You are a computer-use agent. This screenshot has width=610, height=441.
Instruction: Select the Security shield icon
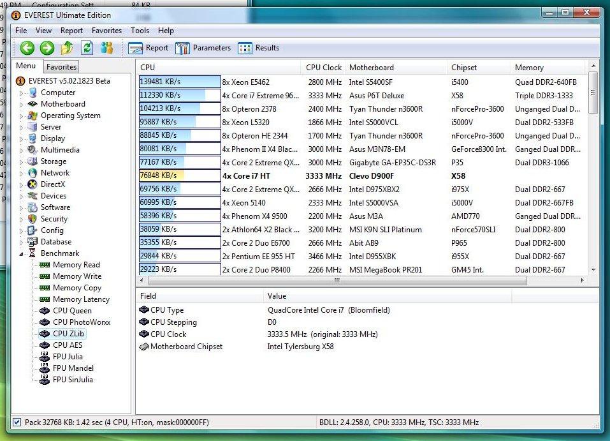pos(33,219)
